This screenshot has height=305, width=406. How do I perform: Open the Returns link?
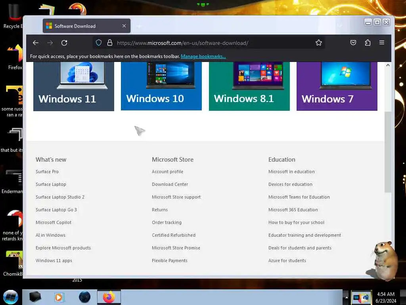pos(160,210)
